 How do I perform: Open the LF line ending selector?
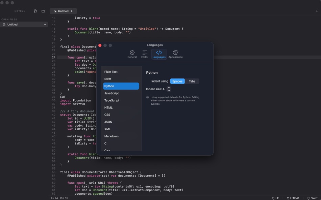coord(275,198)
